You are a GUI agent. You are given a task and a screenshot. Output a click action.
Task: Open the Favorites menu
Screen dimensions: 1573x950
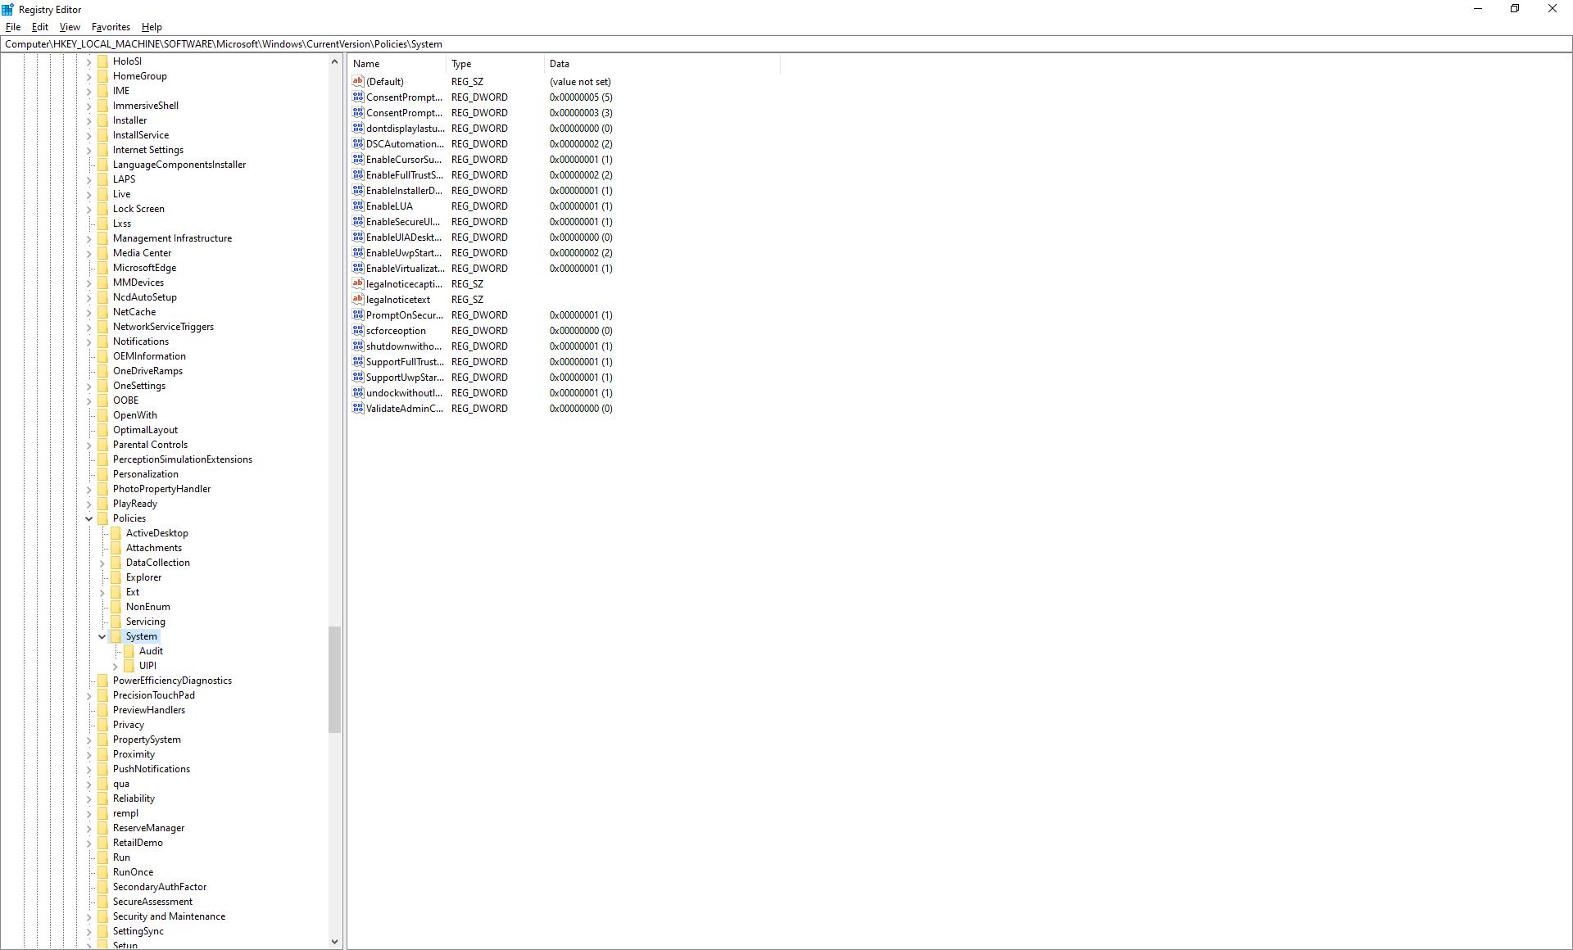click(x=111, y=27)
